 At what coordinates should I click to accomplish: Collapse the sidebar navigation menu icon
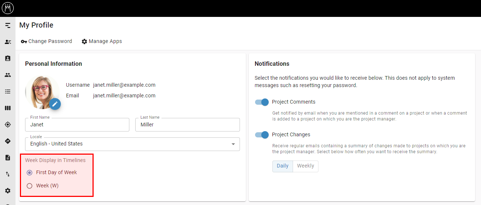click(x=8, y=25)
